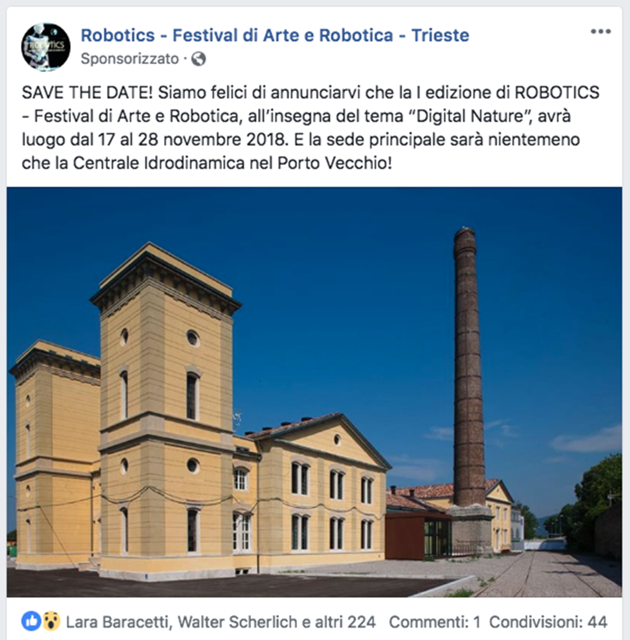Click the globe public audience icon
The image size is (630, 640).
(198, 59)
